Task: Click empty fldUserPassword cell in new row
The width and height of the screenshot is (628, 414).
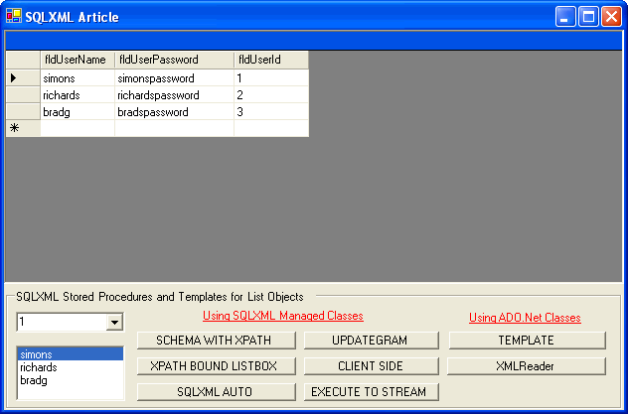Action: [x=174, y=128]
